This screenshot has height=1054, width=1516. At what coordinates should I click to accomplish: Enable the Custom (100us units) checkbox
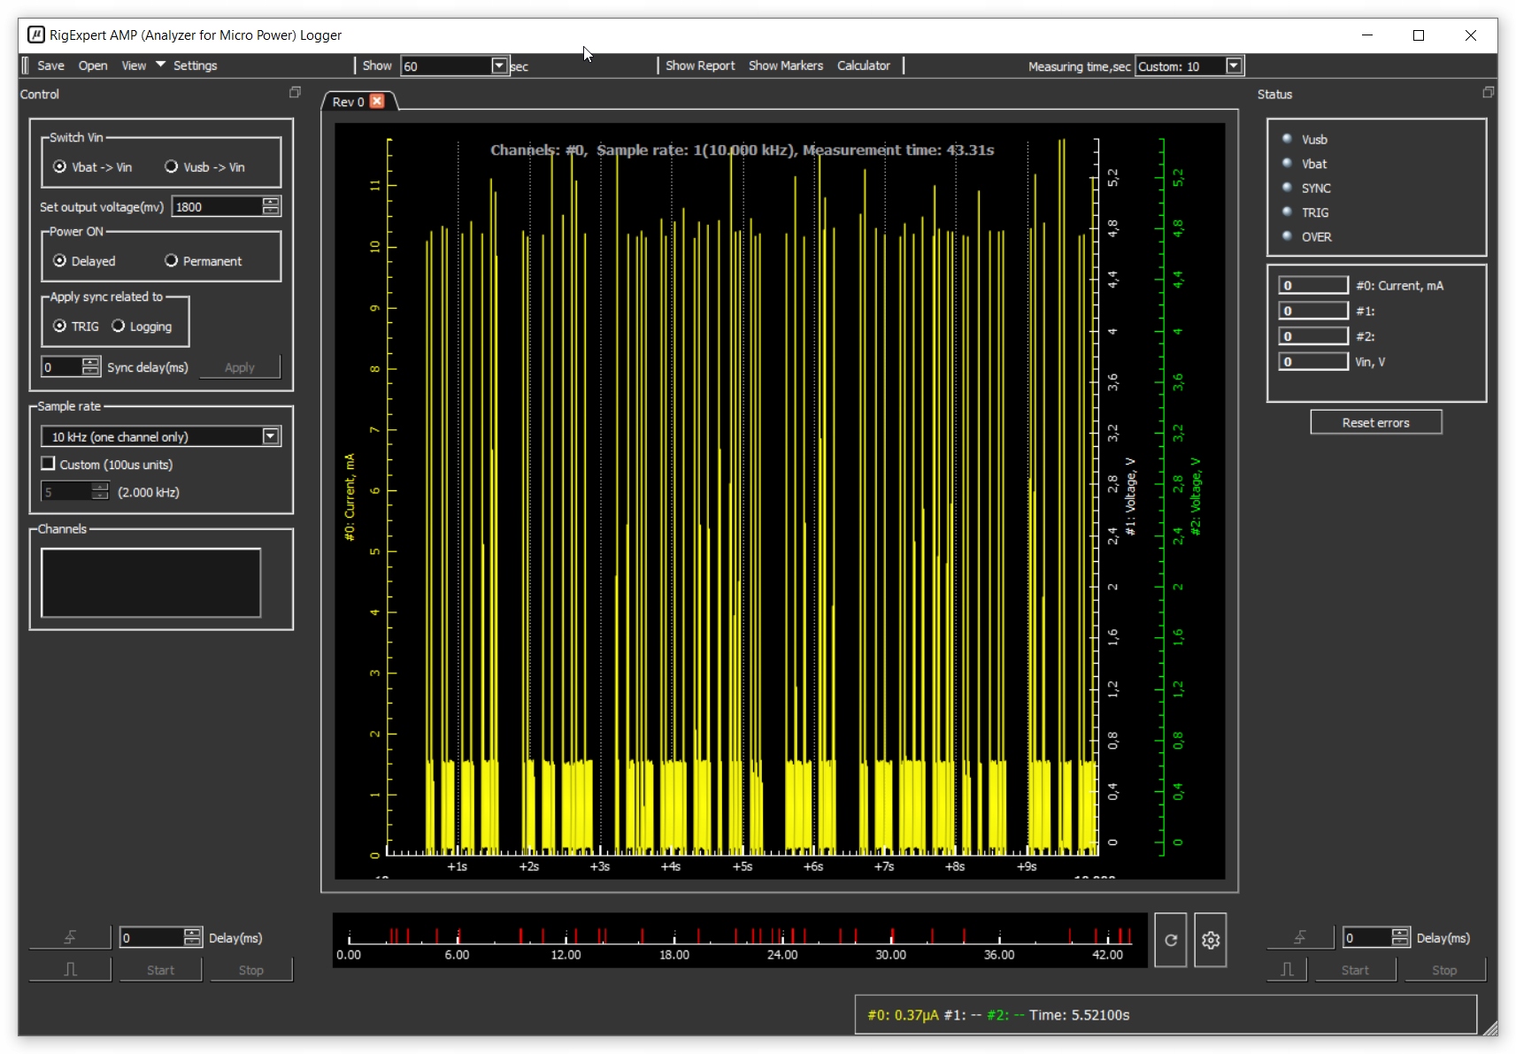(x=49, y=464)
